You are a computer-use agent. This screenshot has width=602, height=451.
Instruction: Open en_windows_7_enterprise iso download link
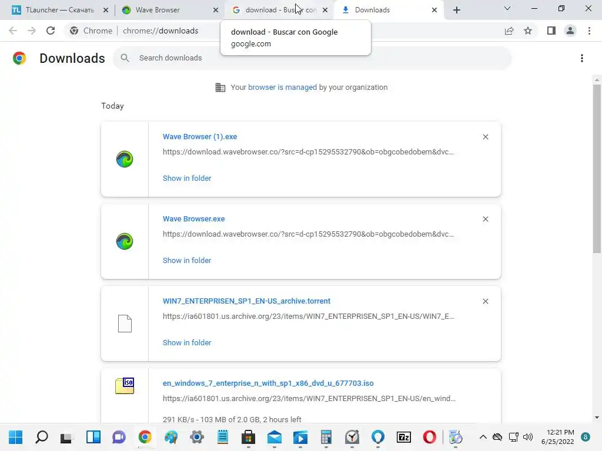click(268, 383)
